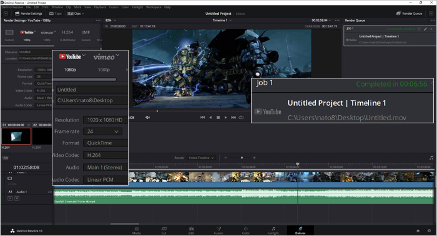Stop playback in the viewer
Screen dimensions: 437x236
click(218, 118)
